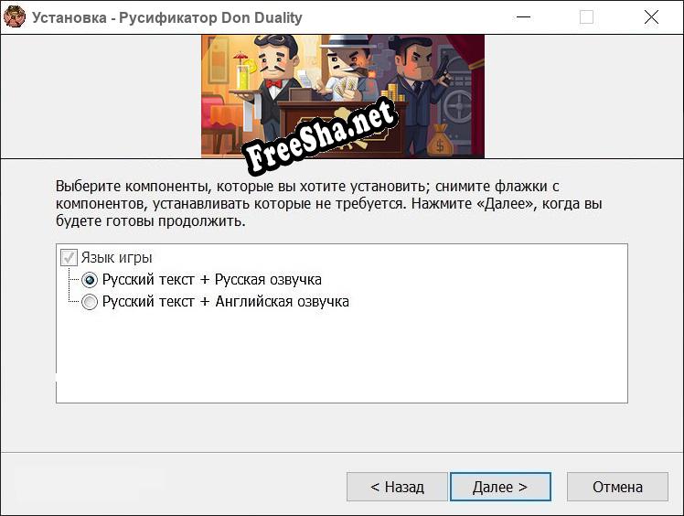The width and height of the screenshot is (684, 516).
Task: Click the title bar text Установка - Русификатор
Action: [x=166, y=17]
